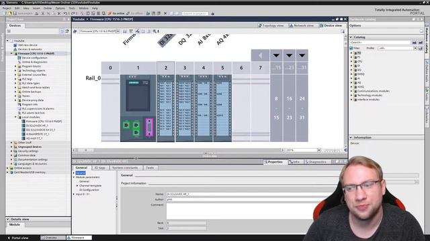The height and width of the screenshot is (241, 430).
Task: Select the AQ module in slot 5
Action: (222, 108)
